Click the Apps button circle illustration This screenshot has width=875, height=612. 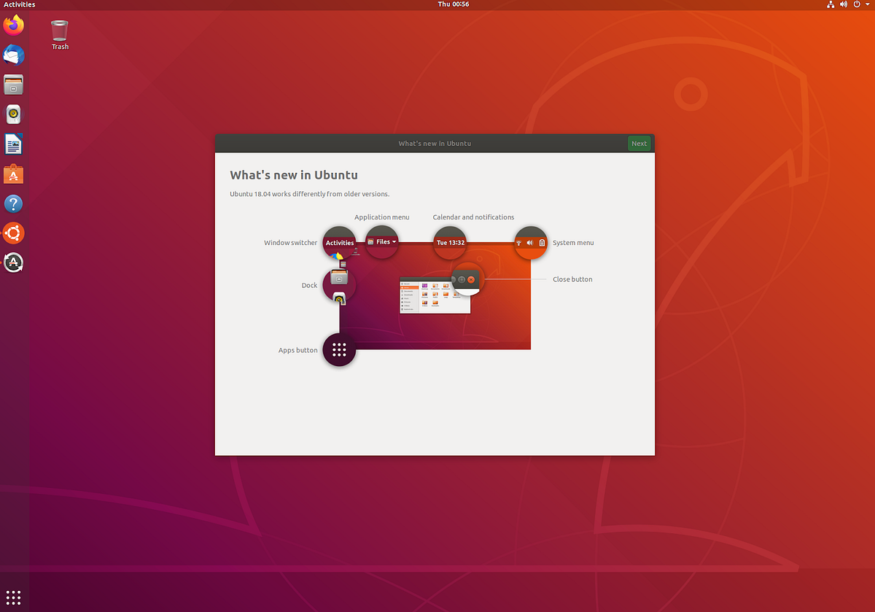pyautogui.click(x=339, y=349)
